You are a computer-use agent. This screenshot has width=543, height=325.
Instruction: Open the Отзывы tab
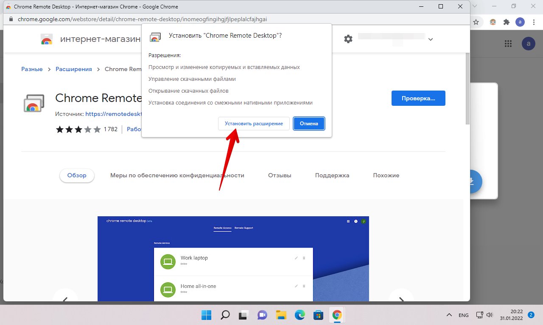[x=280, y=175]
